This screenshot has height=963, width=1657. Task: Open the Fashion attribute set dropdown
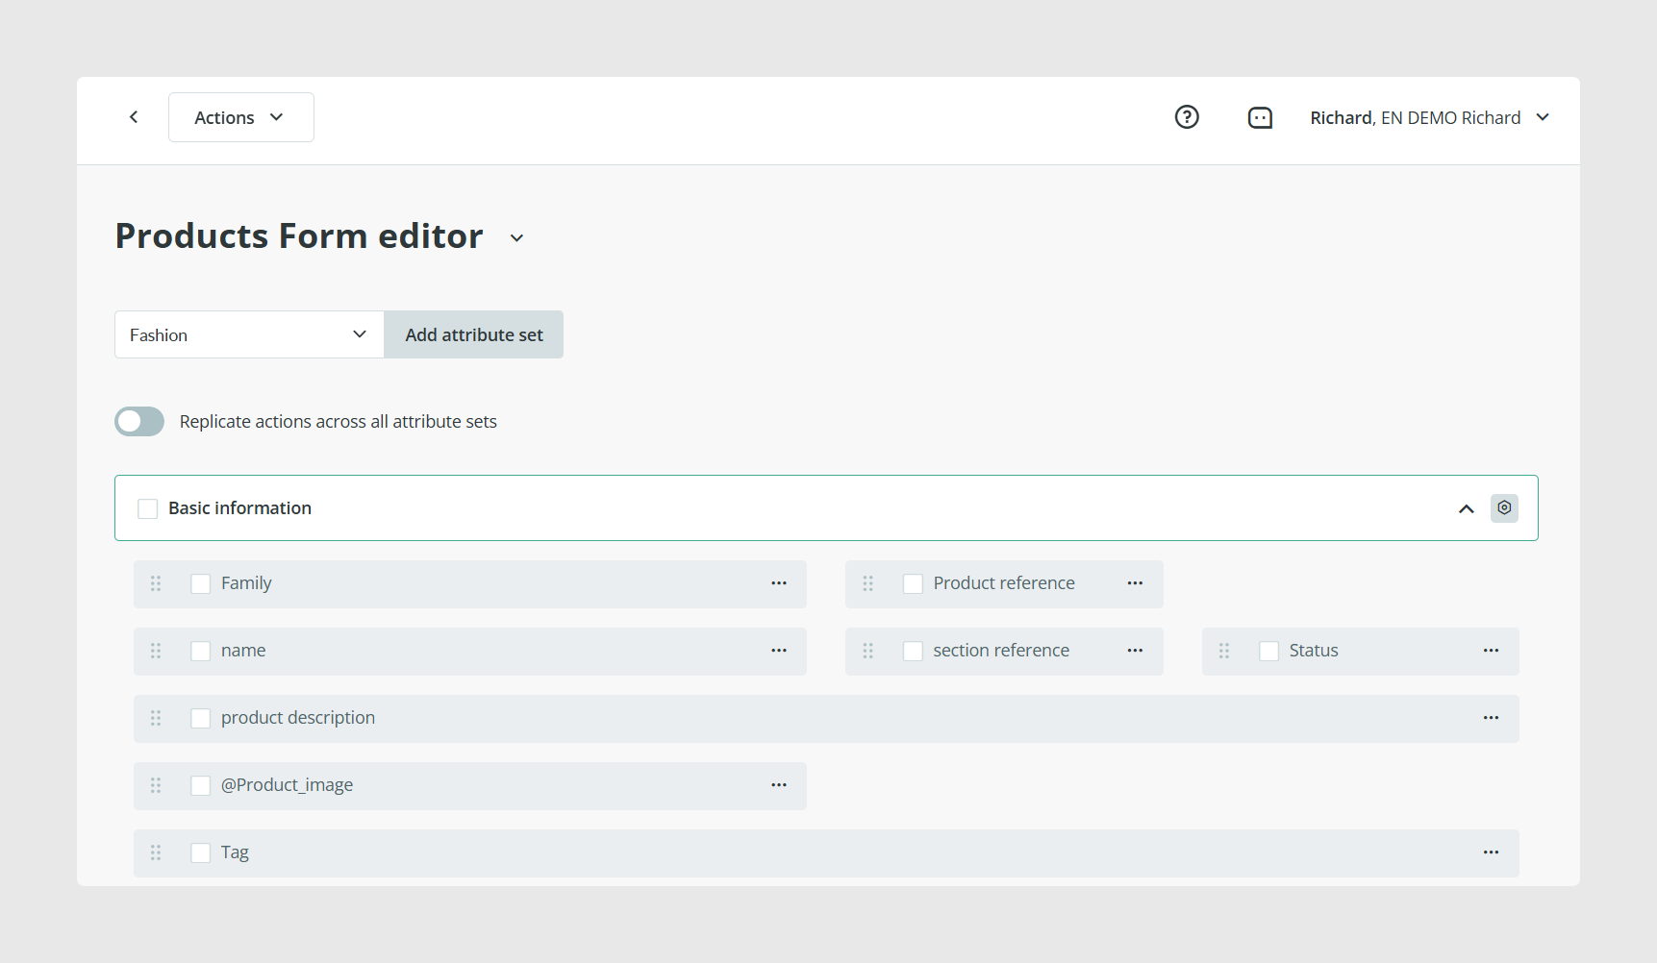click(x=249, y=334)
